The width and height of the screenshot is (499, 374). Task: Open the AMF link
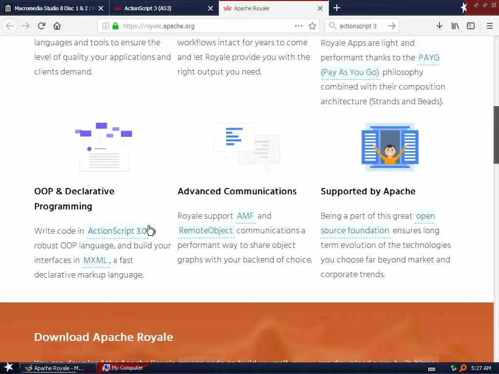[x=246, y=216]
